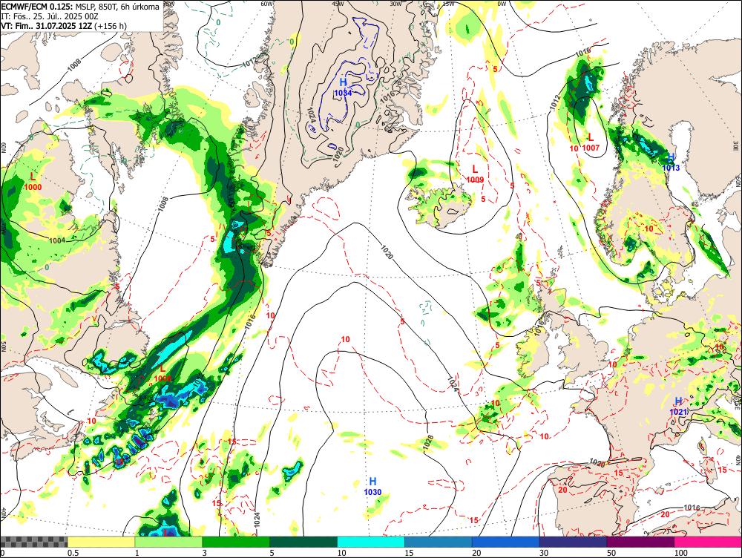Click the header line 'ECMWF/ECM 0.125: MSLP, 850T, 6h úrkoma'
742x558 pixels.
[x=80, y=7]
